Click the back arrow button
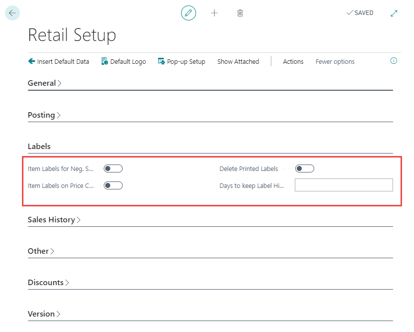 (12, 13)
